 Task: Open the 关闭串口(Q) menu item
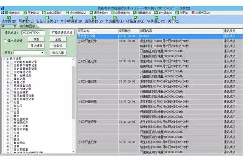[x=200, y=13]
